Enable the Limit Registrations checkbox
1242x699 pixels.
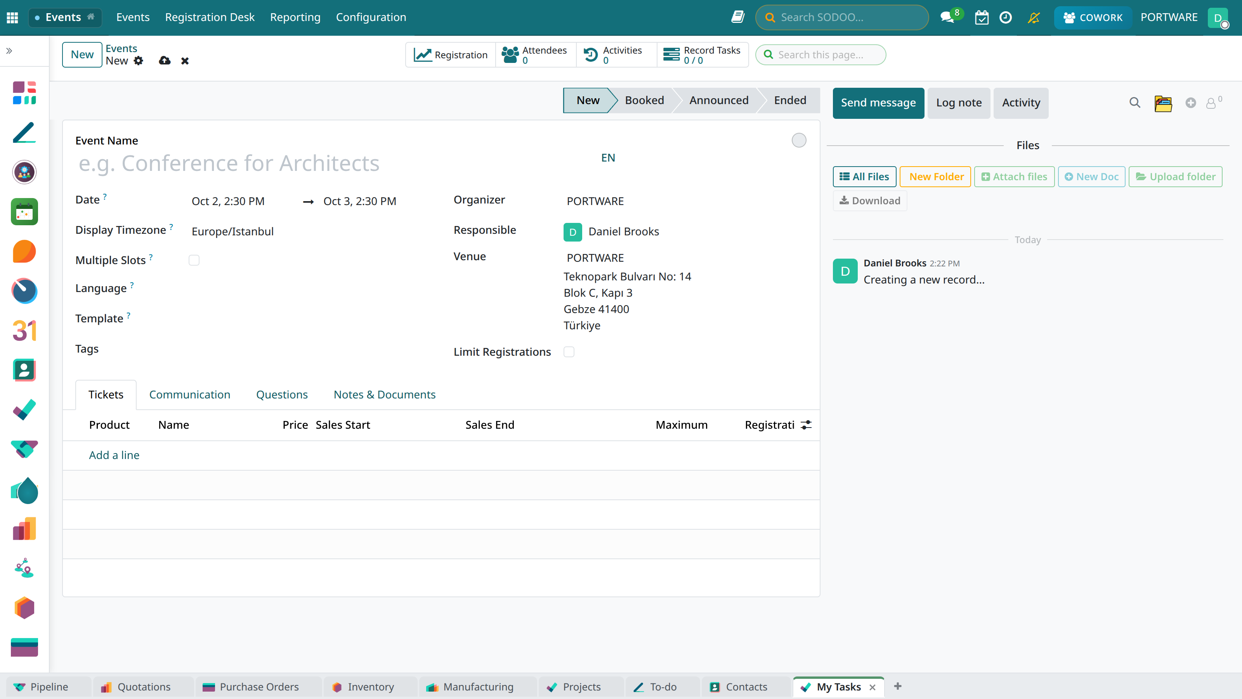click(569, 352)
